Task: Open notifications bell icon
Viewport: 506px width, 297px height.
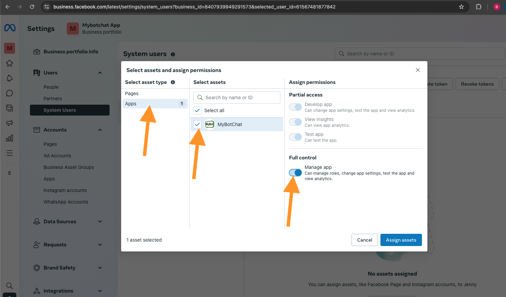Action: pyautogui.click(x=10, y=78)
